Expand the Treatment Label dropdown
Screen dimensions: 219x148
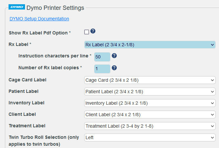click(150, 126)
